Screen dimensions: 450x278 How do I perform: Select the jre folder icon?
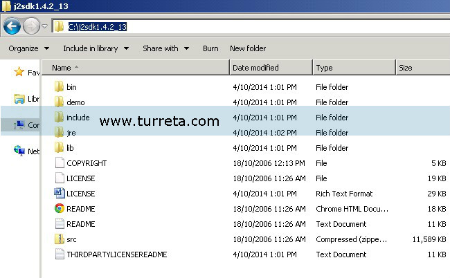59,132
